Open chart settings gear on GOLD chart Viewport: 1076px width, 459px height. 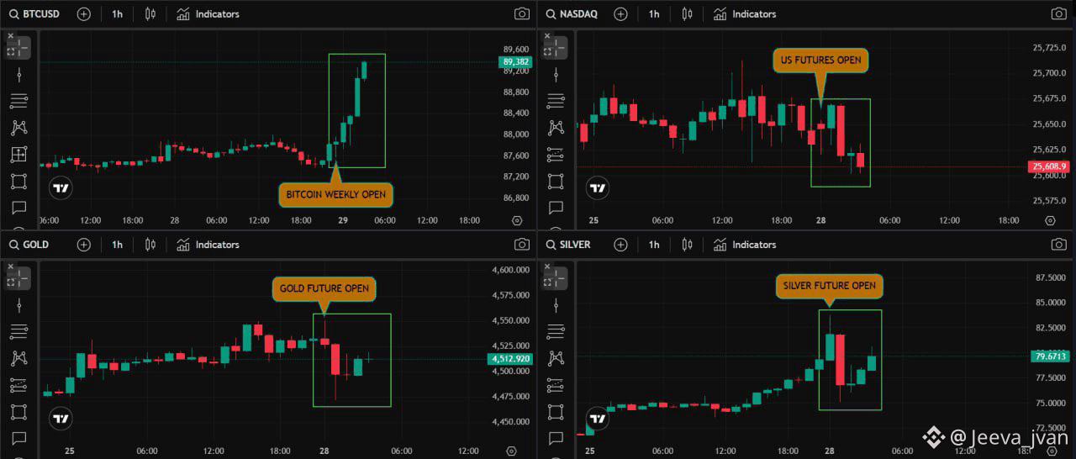tap(512, 451)
